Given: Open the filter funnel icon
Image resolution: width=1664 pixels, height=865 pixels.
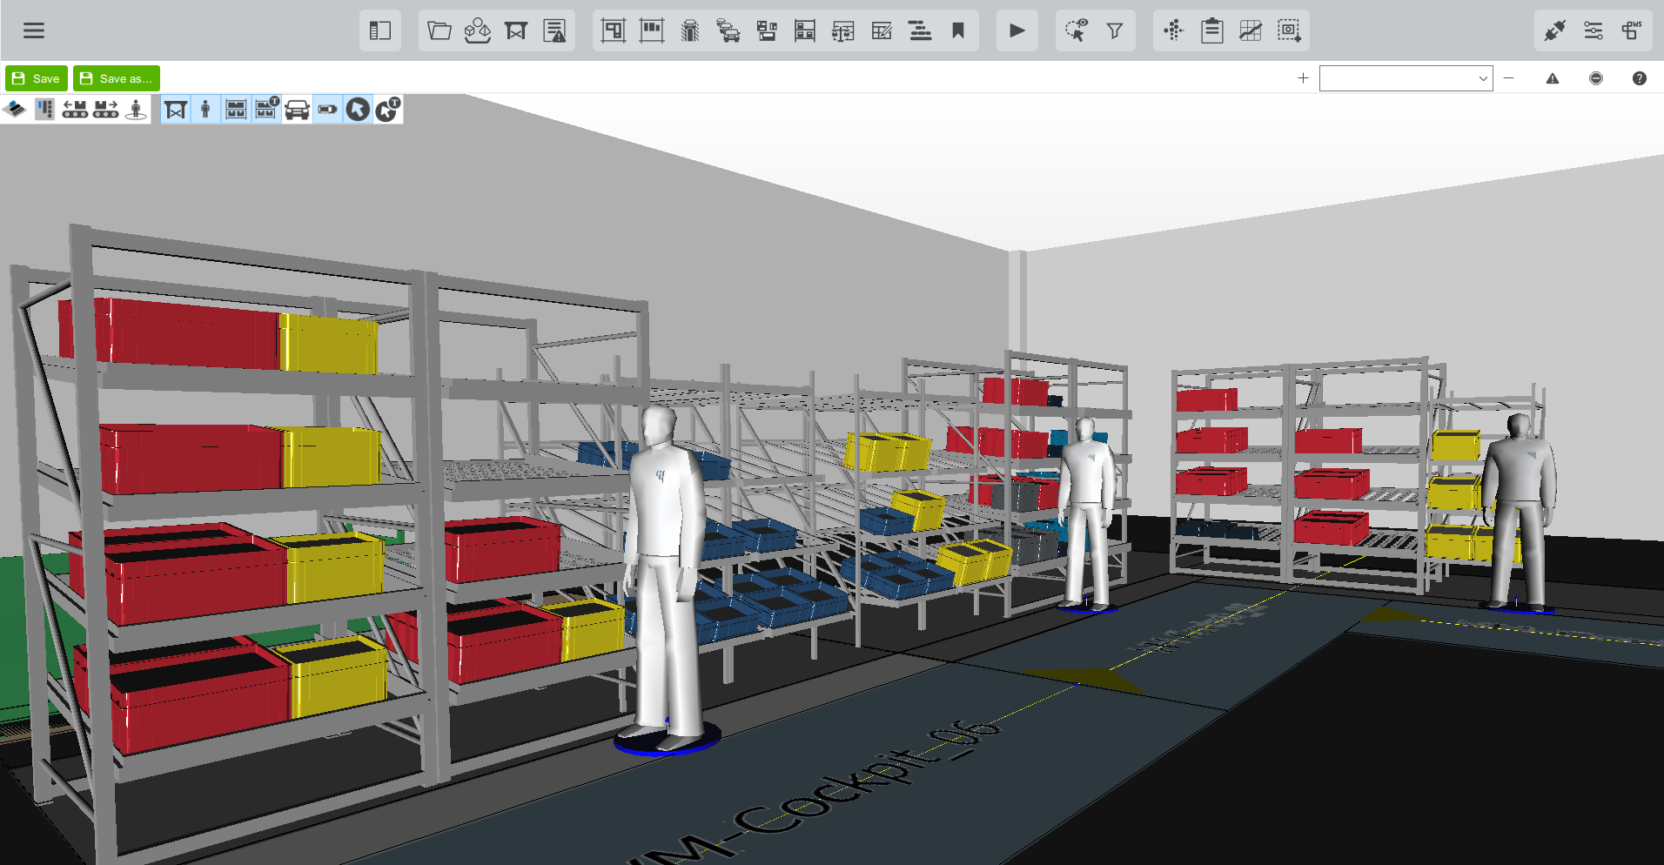Looking at the screenshot, I should pyautogui.click(x=1115, y=30).
